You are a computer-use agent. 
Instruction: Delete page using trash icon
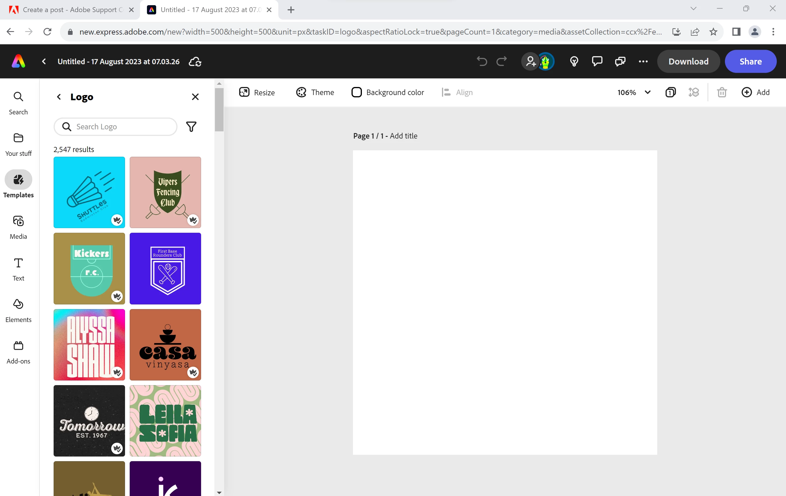[x=722, y=93]
